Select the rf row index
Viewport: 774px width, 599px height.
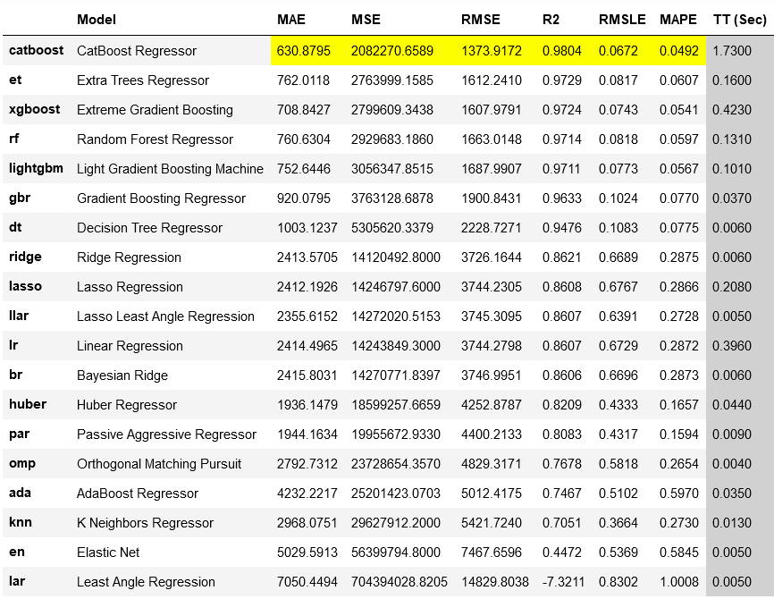click(13, 139)
